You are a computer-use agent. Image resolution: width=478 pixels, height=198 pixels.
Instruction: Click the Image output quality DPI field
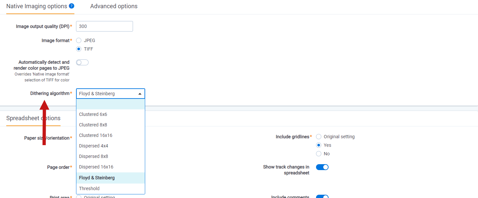tap(104, 26)
